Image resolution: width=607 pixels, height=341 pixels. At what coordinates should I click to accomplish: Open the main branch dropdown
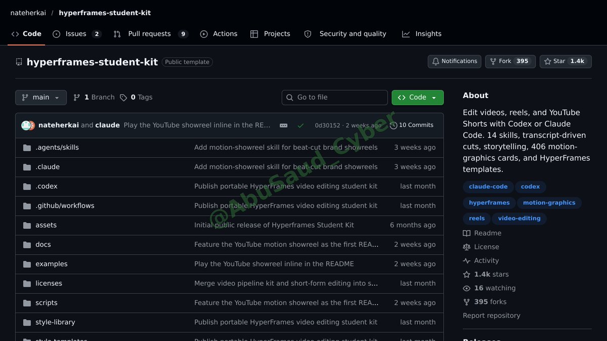pyautogui.click(x=41, y=98)
